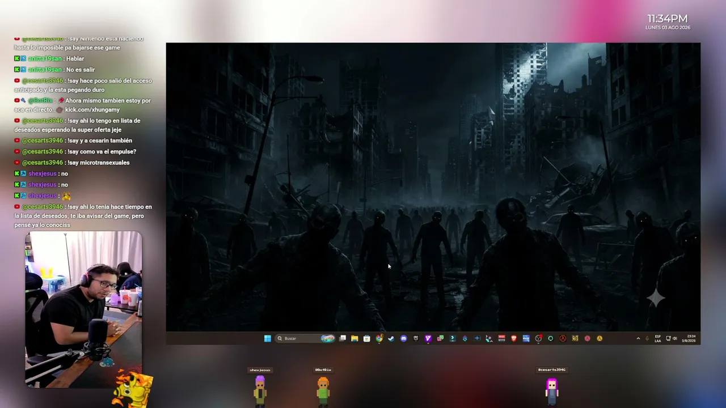Expand the hidden system tray icons
This screenshot has width=726, height=408.
tap(638, 338)
